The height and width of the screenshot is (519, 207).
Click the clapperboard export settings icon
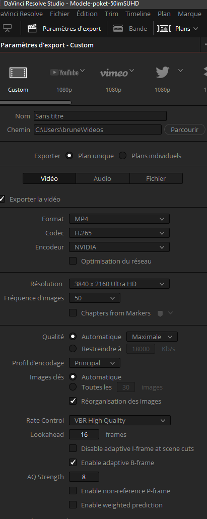[32, 28]
